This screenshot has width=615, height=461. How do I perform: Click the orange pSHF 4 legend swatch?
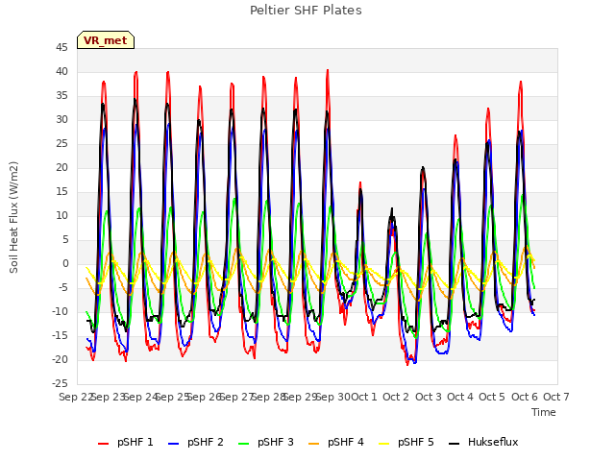(x=314, y=444)
